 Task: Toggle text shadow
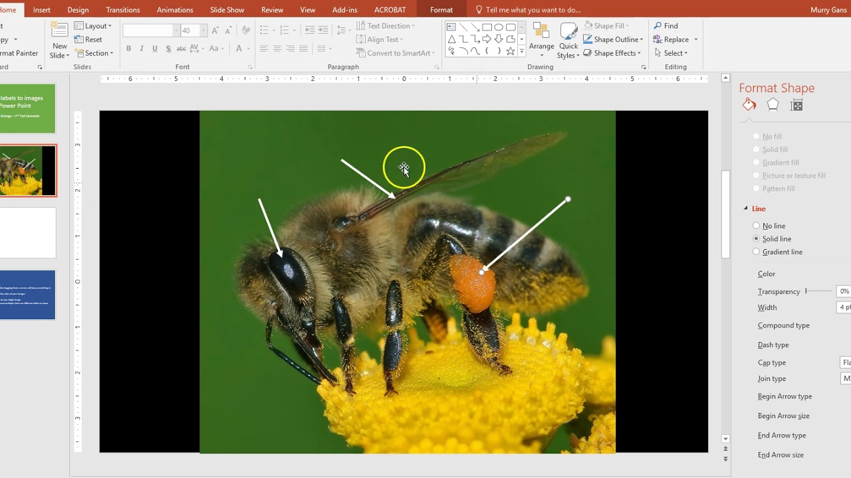tap(168, 48)
